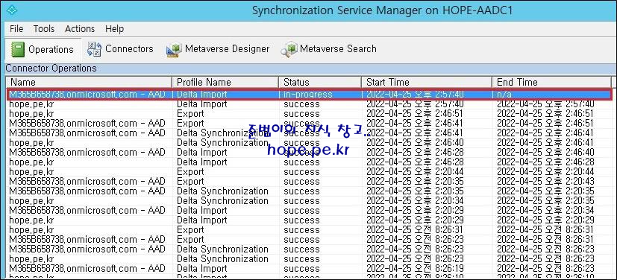This screenshot has height=280, width=617.
Task: Select M365B658738 AAD Export row started 오후 2:20:35
Action: [309, 182]
